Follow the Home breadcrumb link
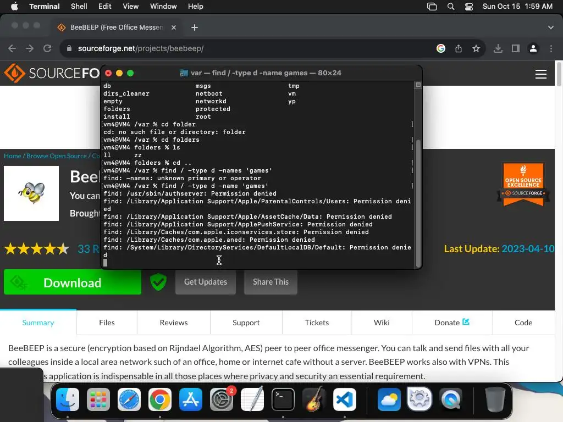Viewport: 563px width, 422px height. [x=13, y=156]
